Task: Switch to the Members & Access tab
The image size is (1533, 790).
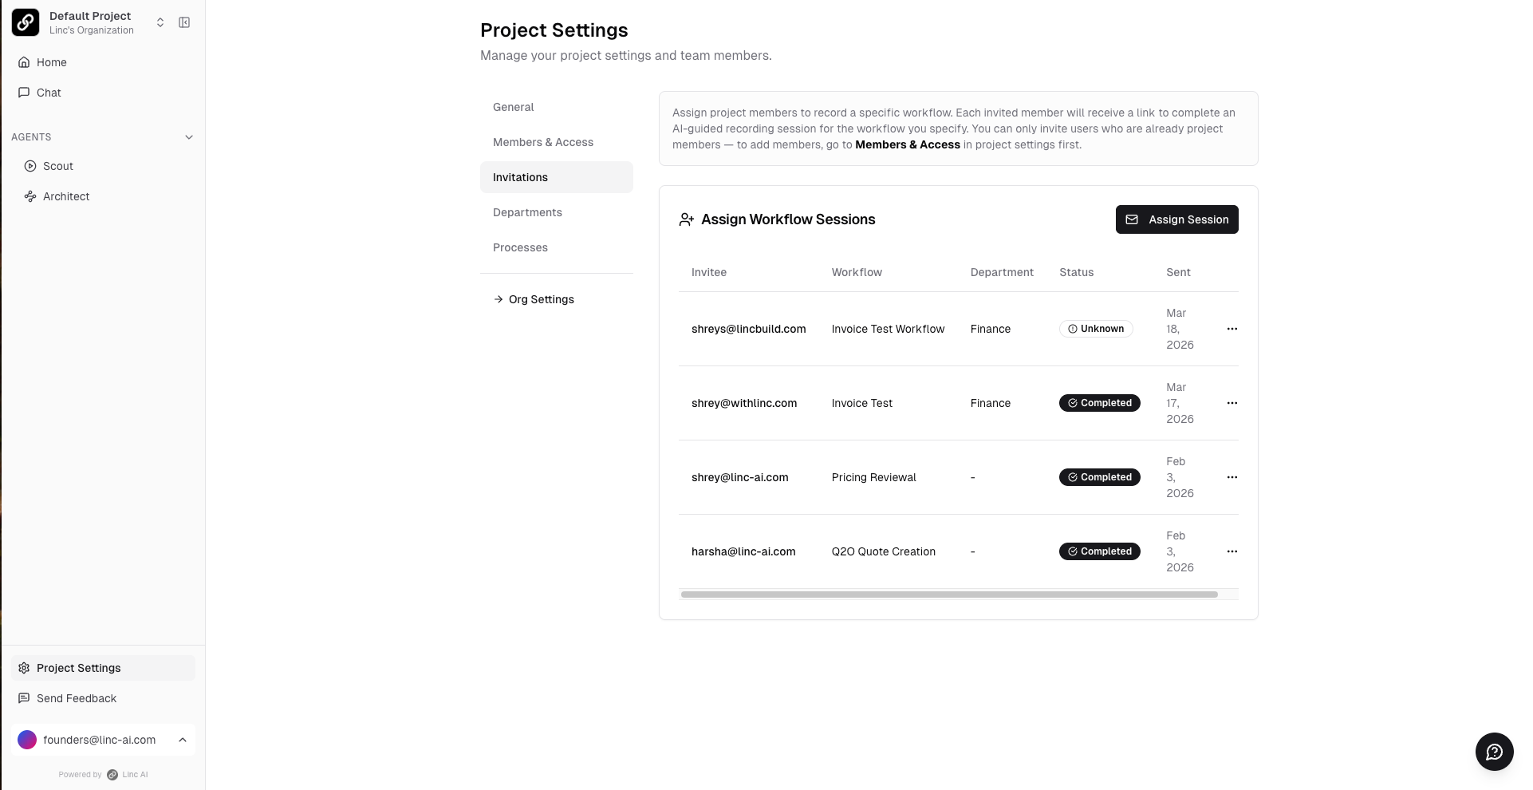Action: [542, 142]
